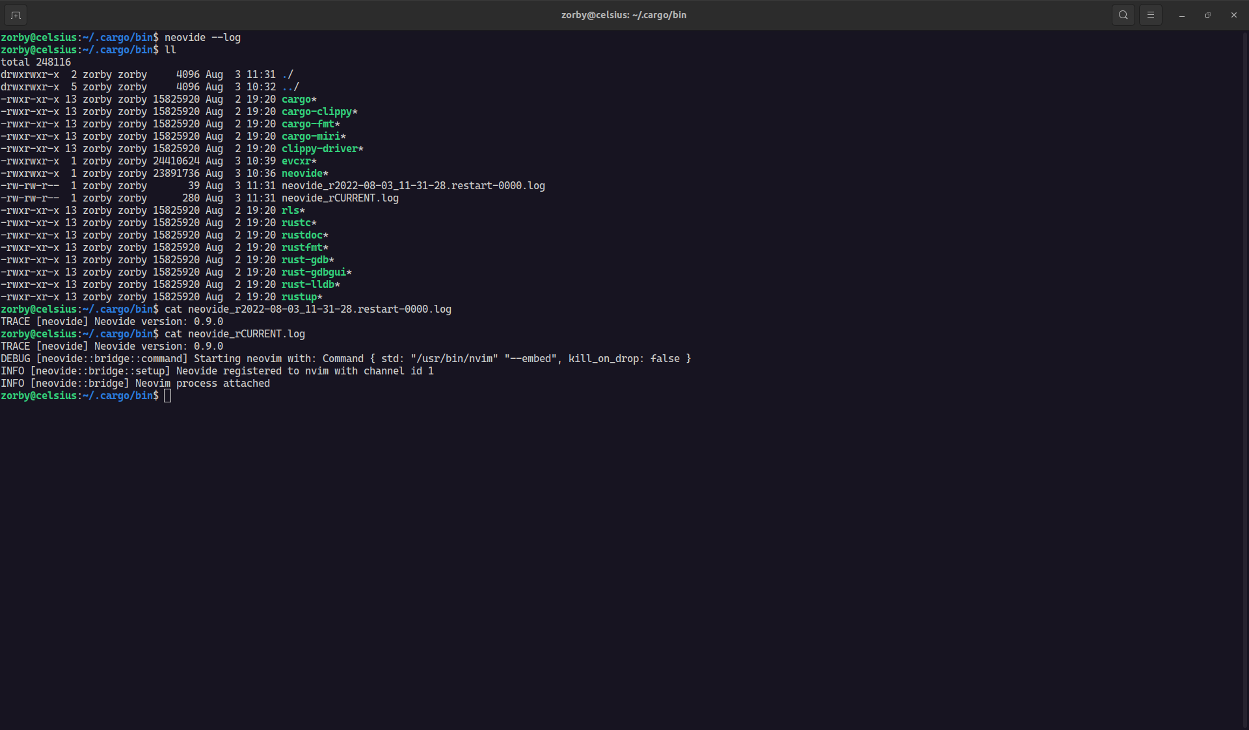Click the evcxr binary name
This screenshot has height=730, width=1249.
coord(299,161)
